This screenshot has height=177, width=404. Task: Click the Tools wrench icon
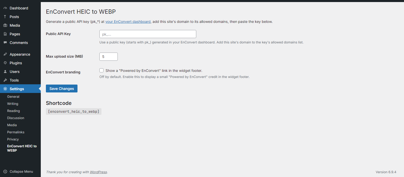(x=5, y=80)
